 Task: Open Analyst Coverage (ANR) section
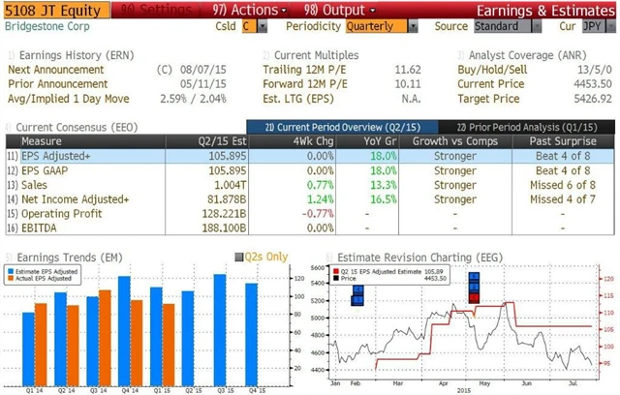(x=527, y=55)
